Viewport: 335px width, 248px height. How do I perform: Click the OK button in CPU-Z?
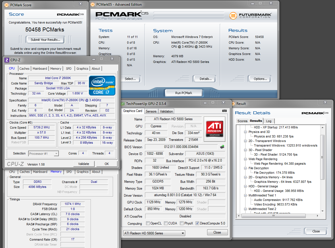click(107, 164)
